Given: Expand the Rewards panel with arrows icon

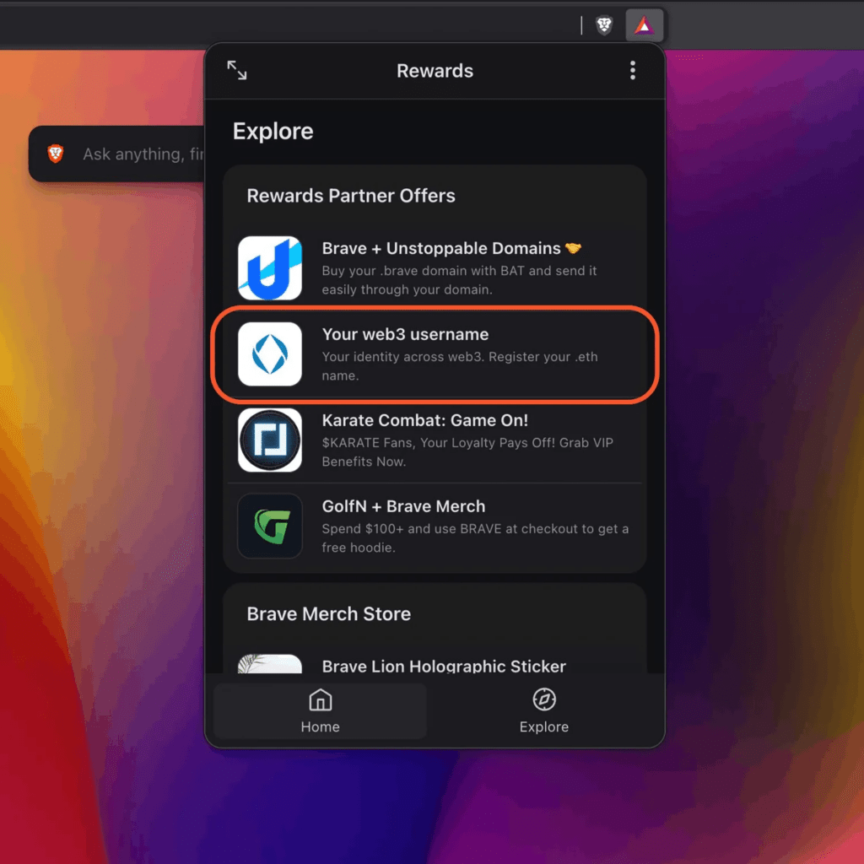Looking at the screenshot, I should point(237,70).
